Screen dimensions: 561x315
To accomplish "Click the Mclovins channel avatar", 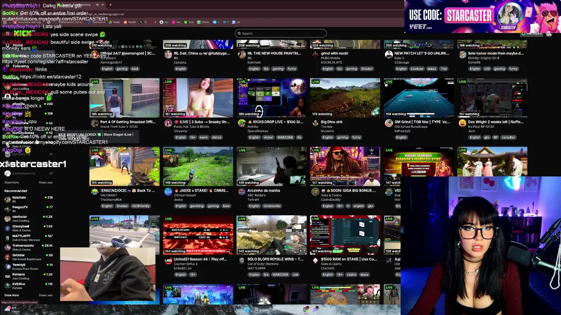I will 315,123.
